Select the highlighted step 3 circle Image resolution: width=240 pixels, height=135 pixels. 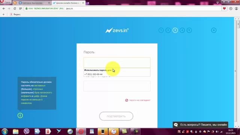(175, 30)
